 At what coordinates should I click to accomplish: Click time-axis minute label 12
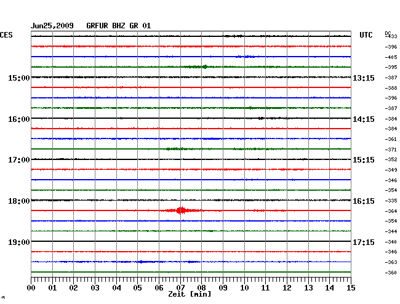287,288
